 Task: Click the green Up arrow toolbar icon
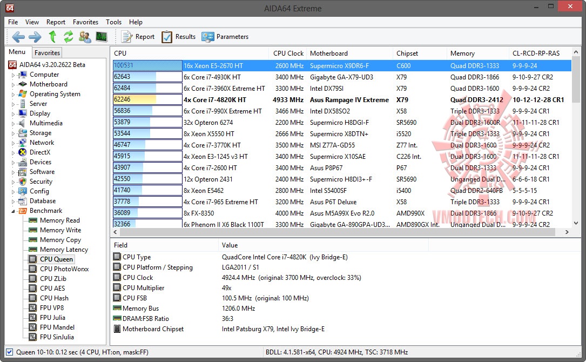click(x=52, y=37)
